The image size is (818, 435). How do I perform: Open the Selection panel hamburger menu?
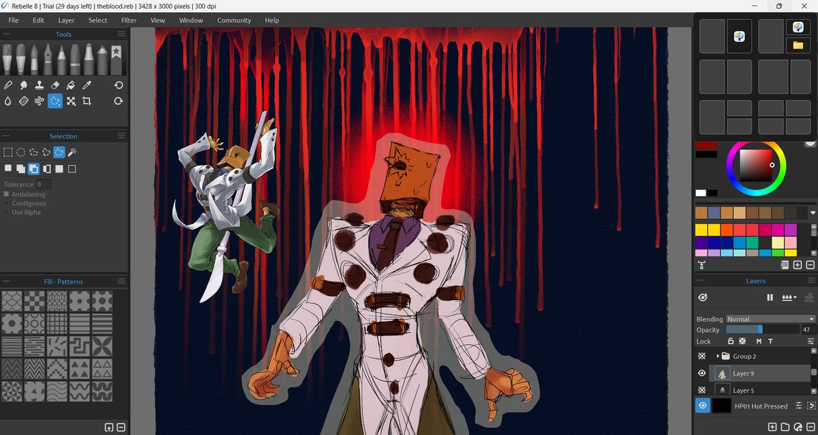pos(121,136)
